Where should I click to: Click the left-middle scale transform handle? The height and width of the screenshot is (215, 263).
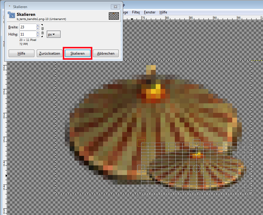click(141, 168)
